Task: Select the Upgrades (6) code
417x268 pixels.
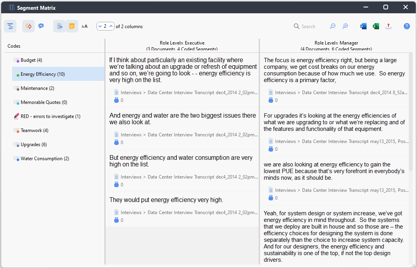Action: 58,145
